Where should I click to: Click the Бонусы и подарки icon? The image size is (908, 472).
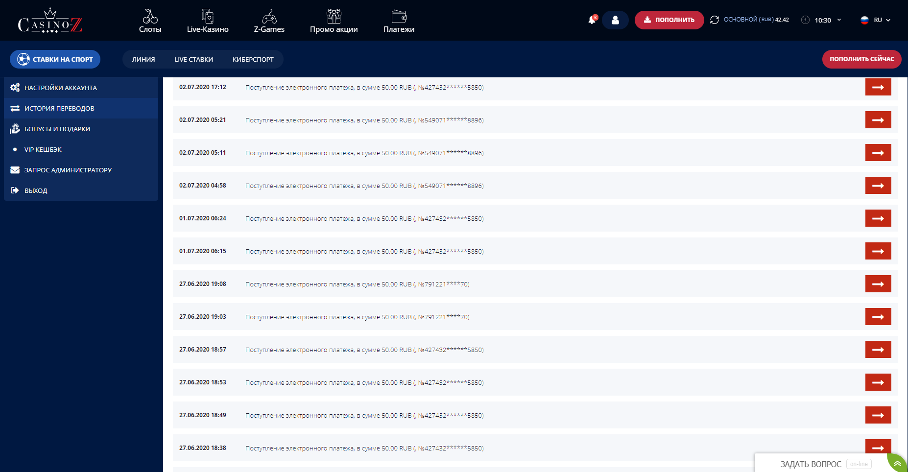15,129
